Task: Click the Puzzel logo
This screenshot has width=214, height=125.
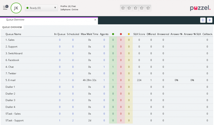Action: tap(200, 8)
